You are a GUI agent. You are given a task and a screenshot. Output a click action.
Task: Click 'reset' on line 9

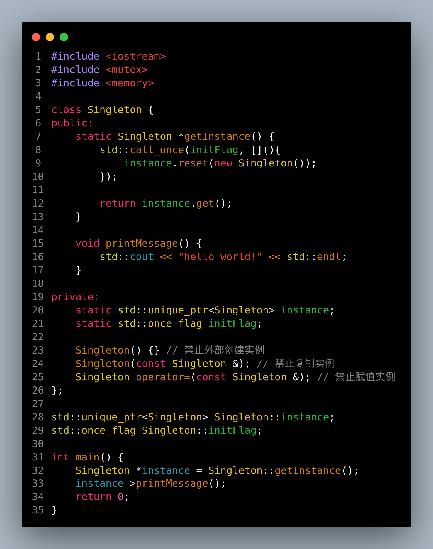193,163
